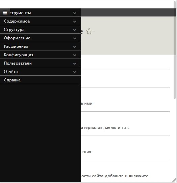Open the Содержимое menu item

[17, 21]
